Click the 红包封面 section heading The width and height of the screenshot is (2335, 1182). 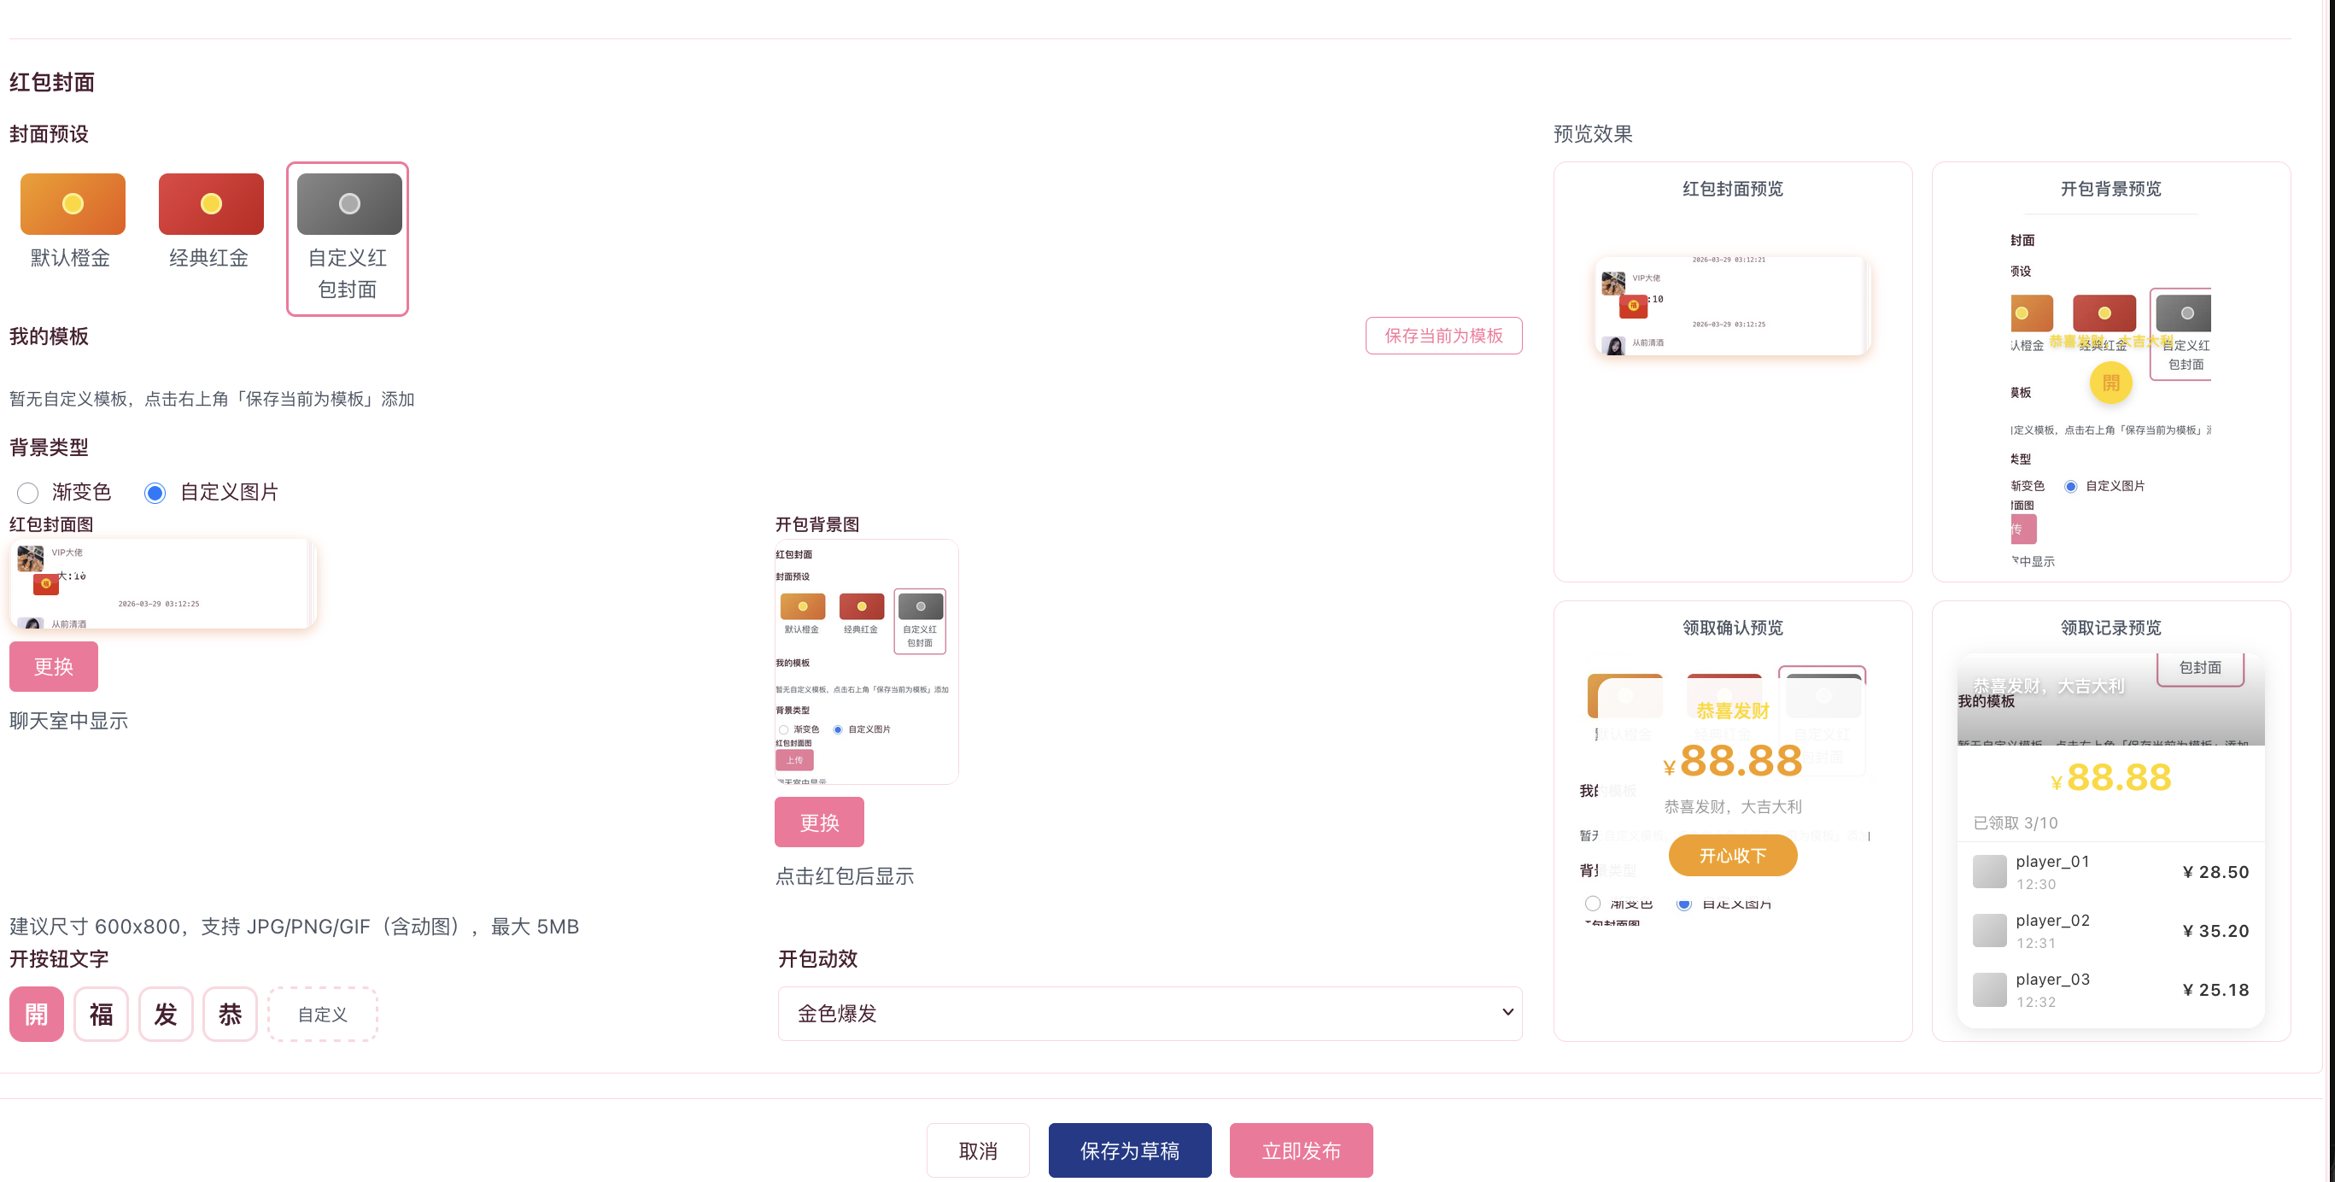[53, 83]
